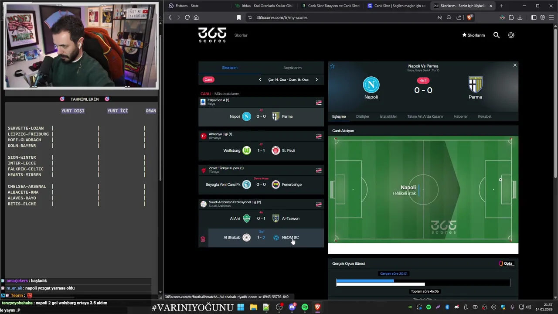Click Skorlarım star button in header
The image size is (558, 314).
click(x=473, y=35)
